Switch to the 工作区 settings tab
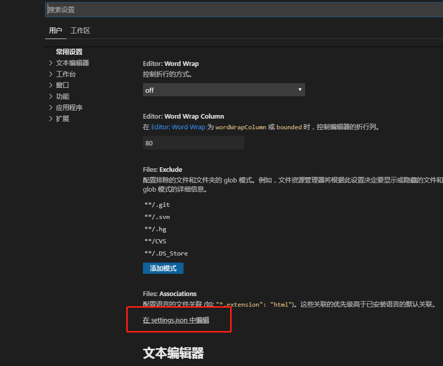Screen dimensions: 443x366 coord(80,30)
